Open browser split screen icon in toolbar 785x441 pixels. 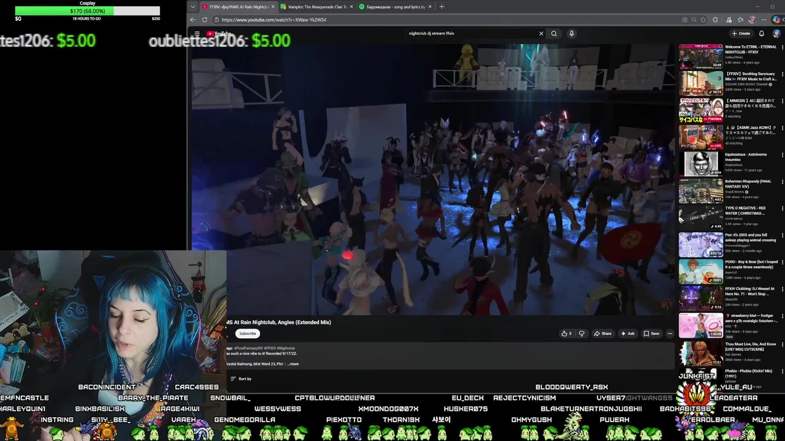point(684,20)
